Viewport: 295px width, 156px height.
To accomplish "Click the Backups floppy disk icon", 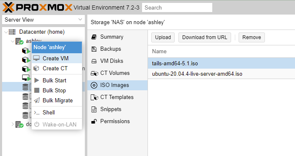I will pos(94,49).
